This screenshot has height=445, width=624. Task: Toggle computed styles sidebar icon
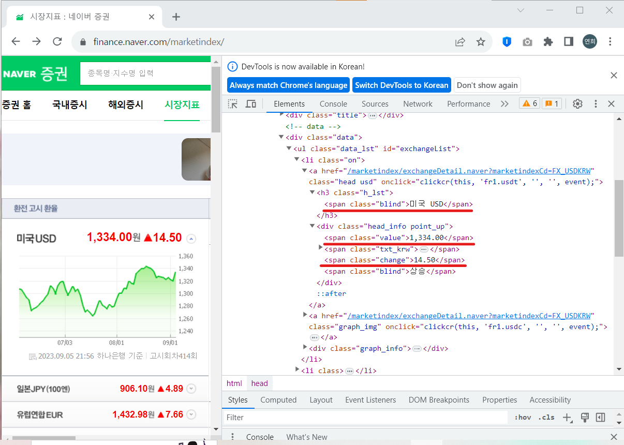tap(600, 417)
